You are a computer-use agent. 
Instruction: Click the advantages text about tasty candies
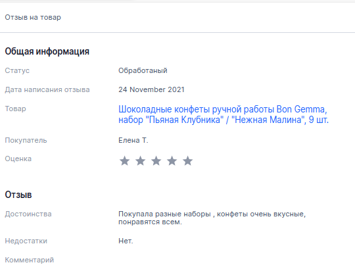click(212, 218)
